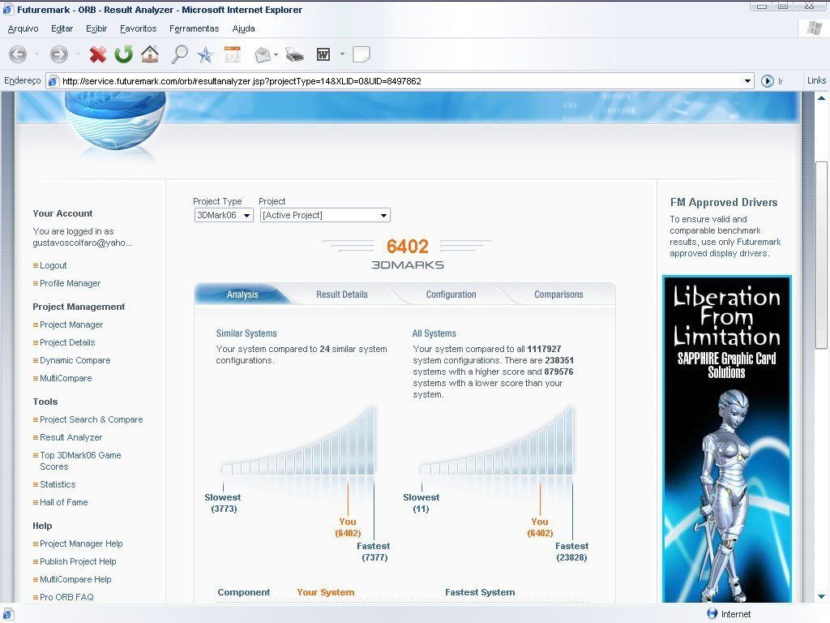The width and height of the screenshot is (830, 623).
Task: Open the MultiCompare Help link
Action: [75, 579]
